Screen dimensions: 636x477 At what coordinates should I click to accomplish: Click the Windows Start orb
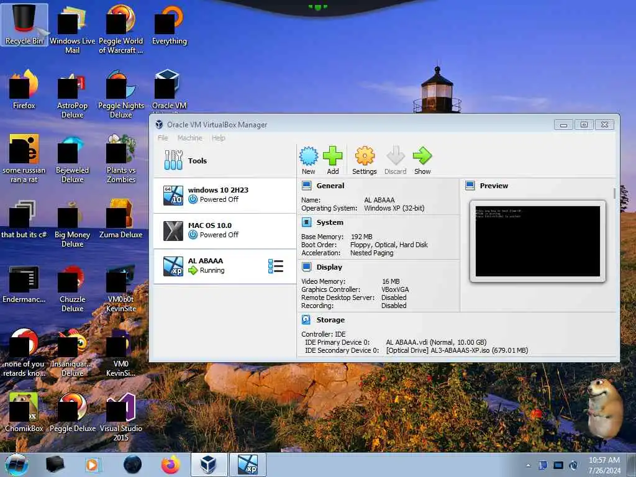tap(17, 465)
